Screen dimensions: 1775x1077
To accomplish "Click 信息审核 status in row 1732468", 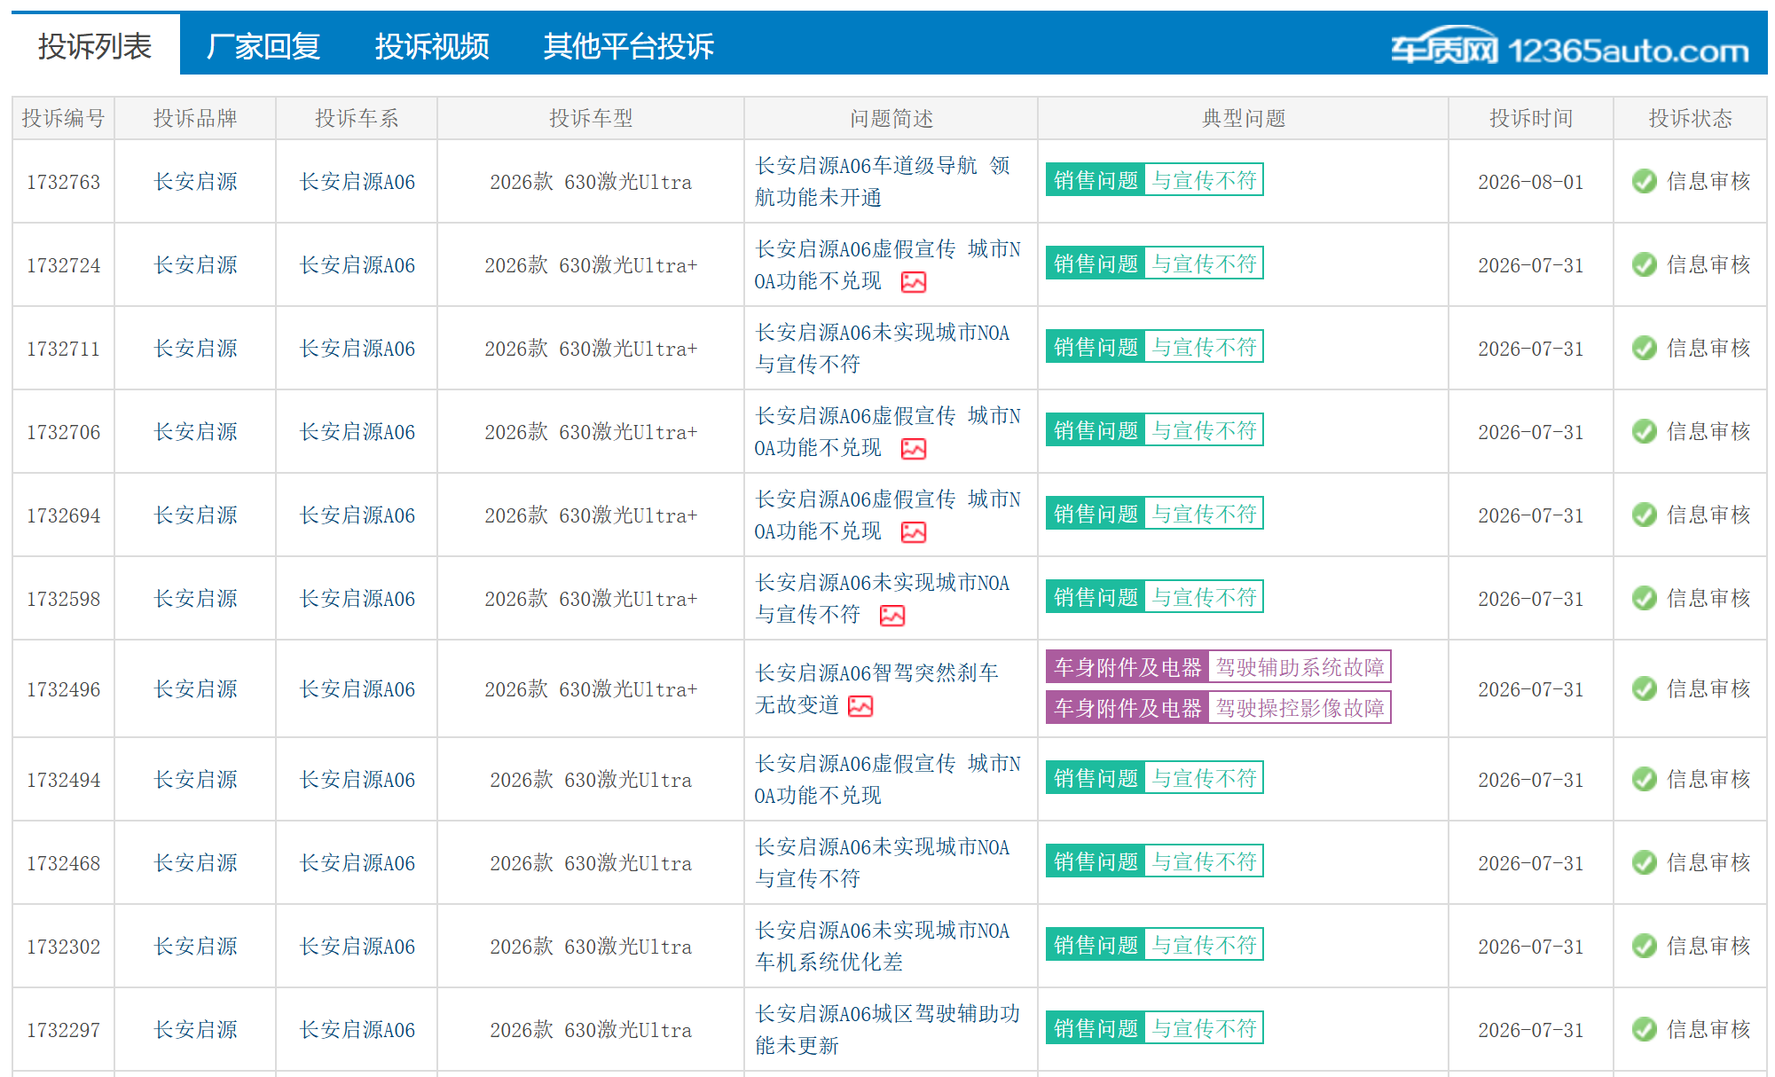I will [1708, 862].
